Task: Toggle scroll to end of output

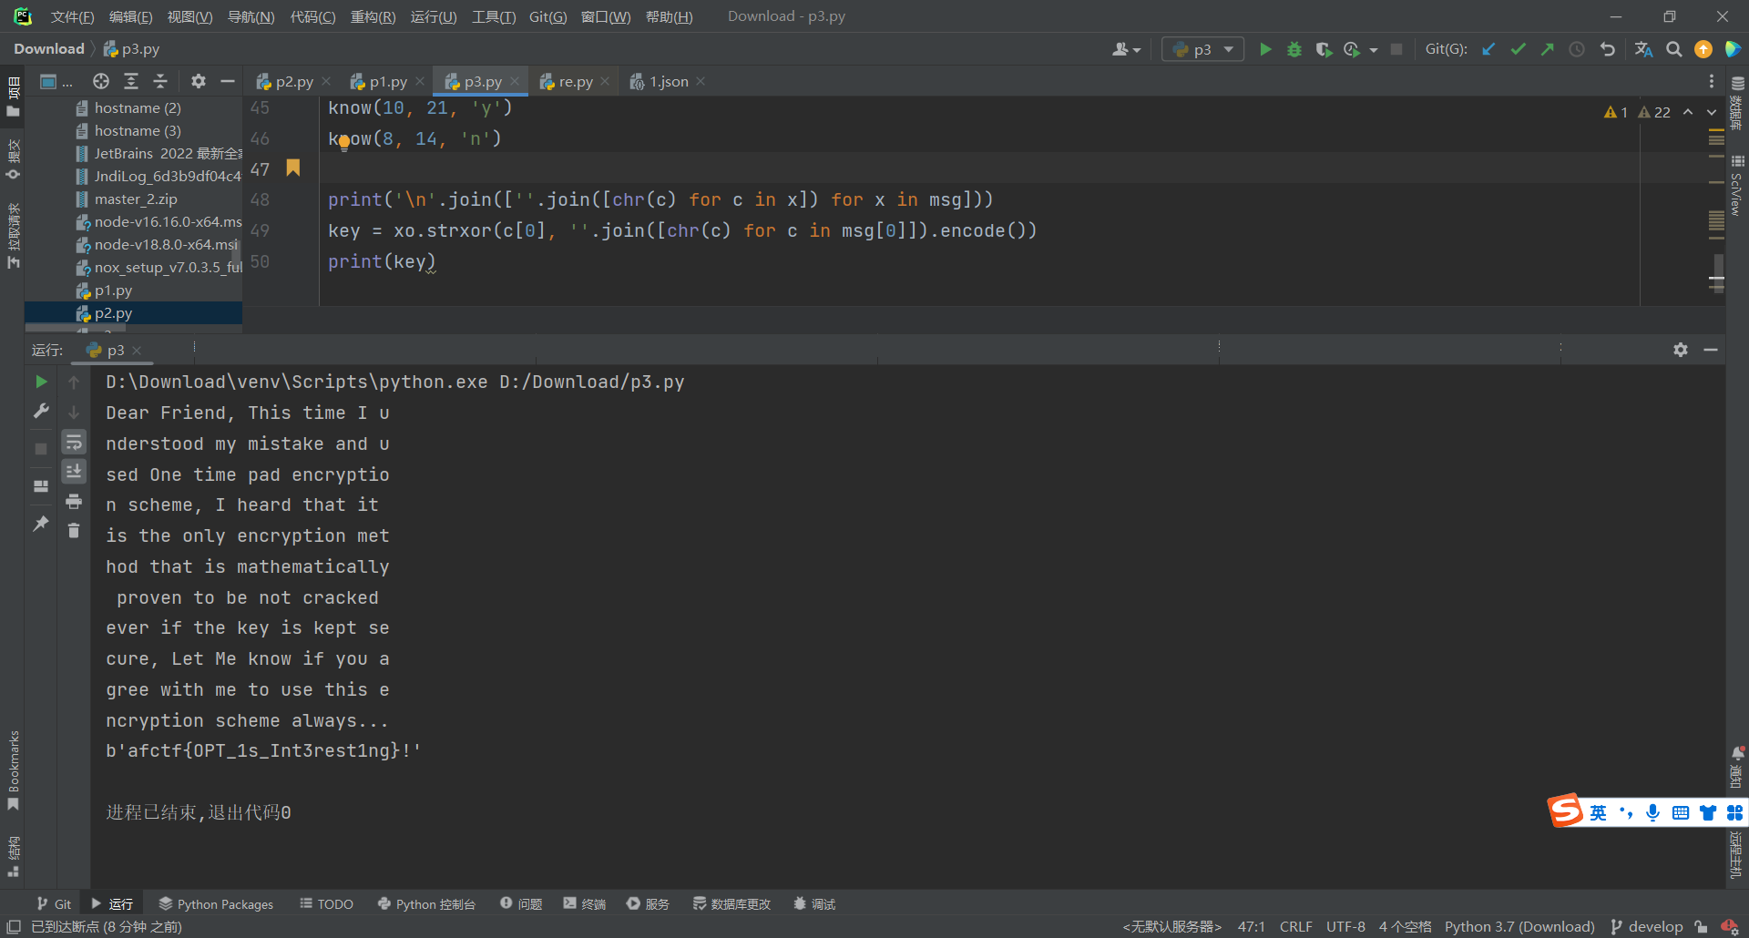Action: point(74,471)
